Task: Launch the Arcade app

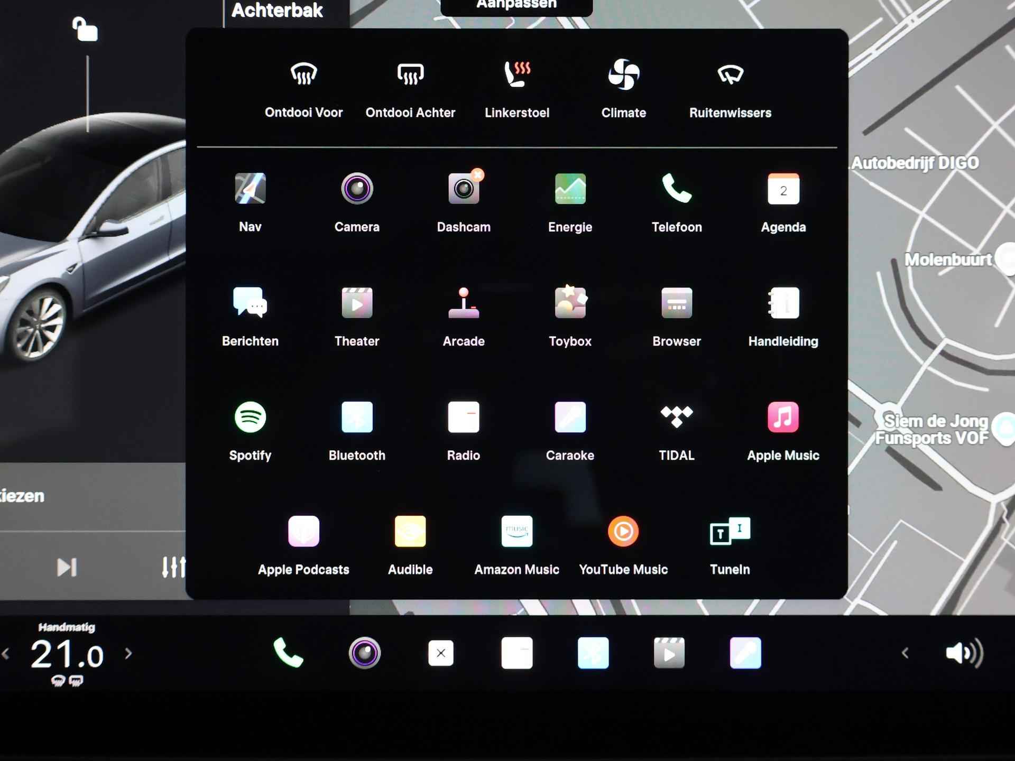Action: click(x=464, y=303)
